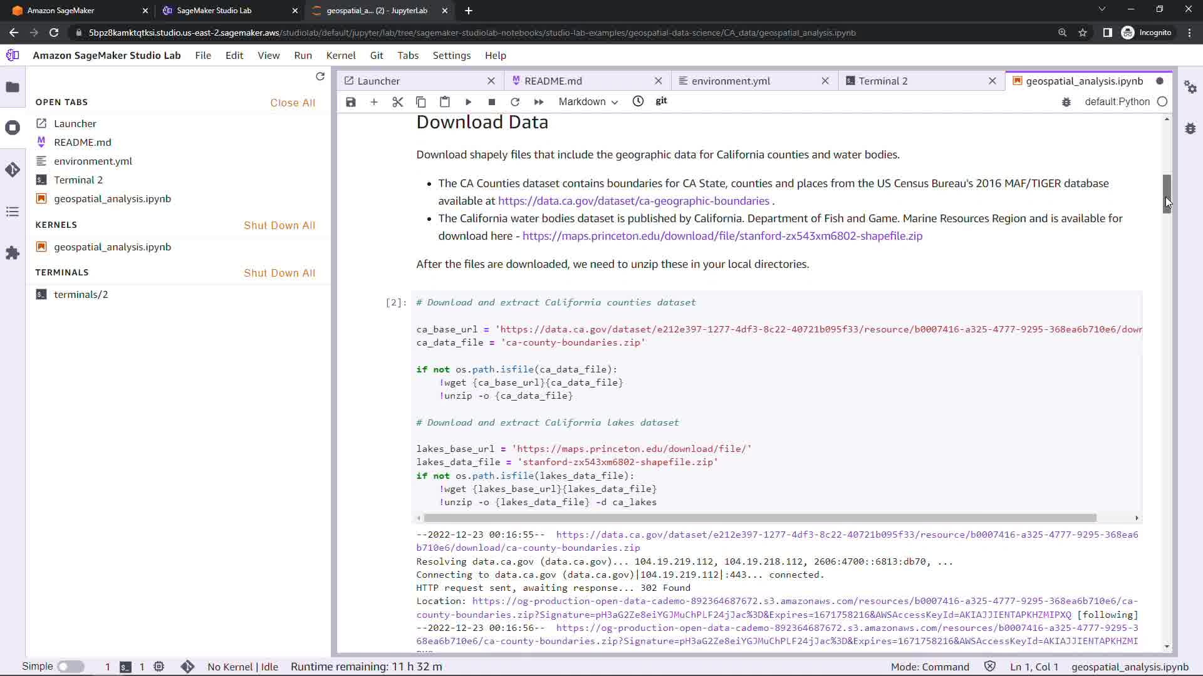Click Close All open tabs
This screenshot has height=676, width=1203.
coord(293,103)
